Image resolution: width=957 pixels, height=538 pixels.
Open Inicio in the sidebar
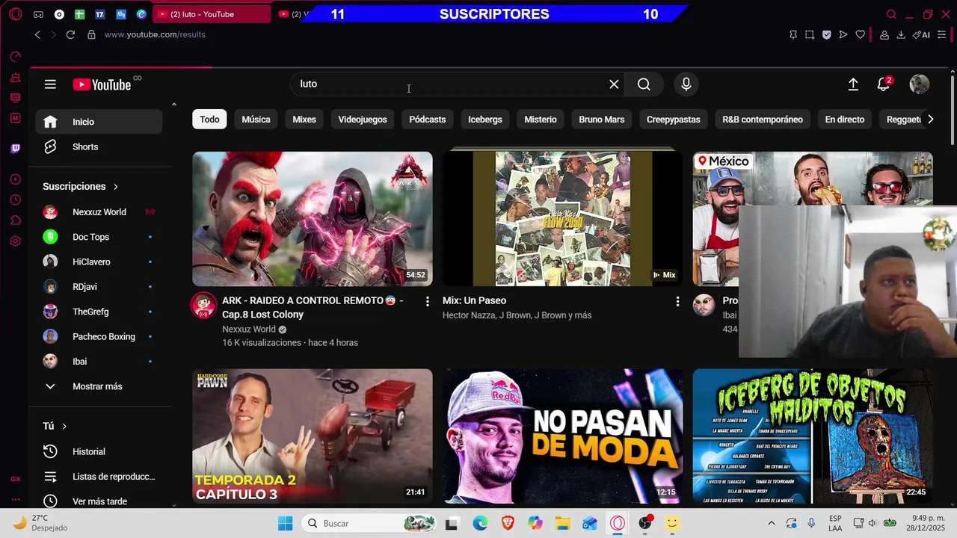[99, 122]
